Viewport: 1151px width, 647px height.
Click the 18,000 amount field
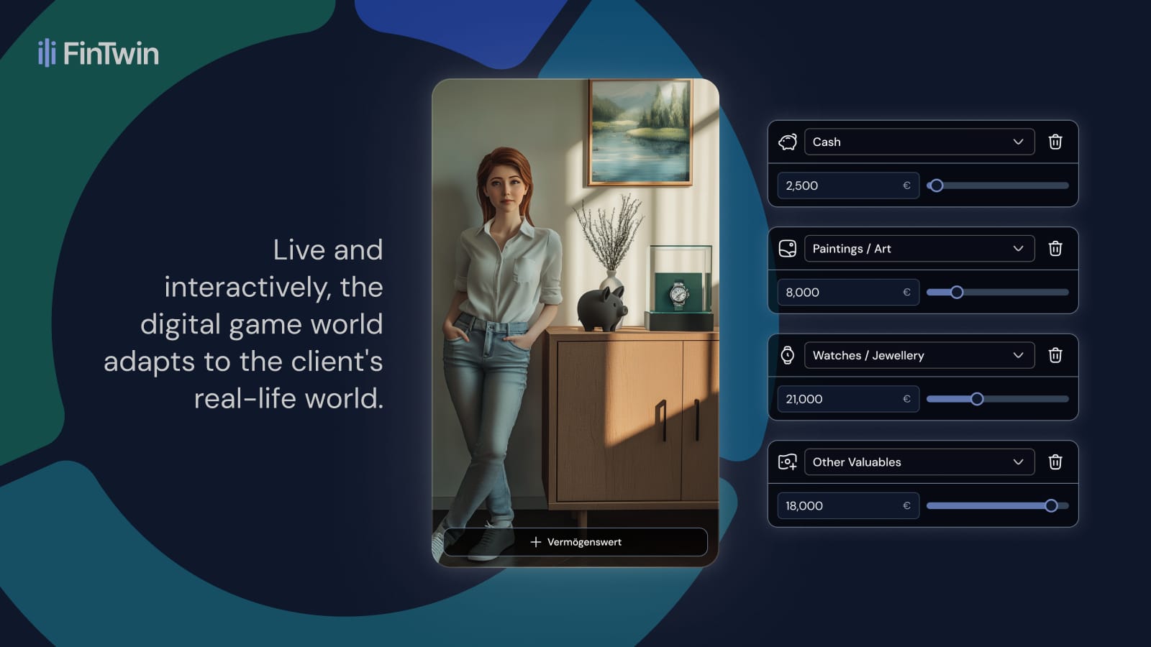click(x=848, y=506)
